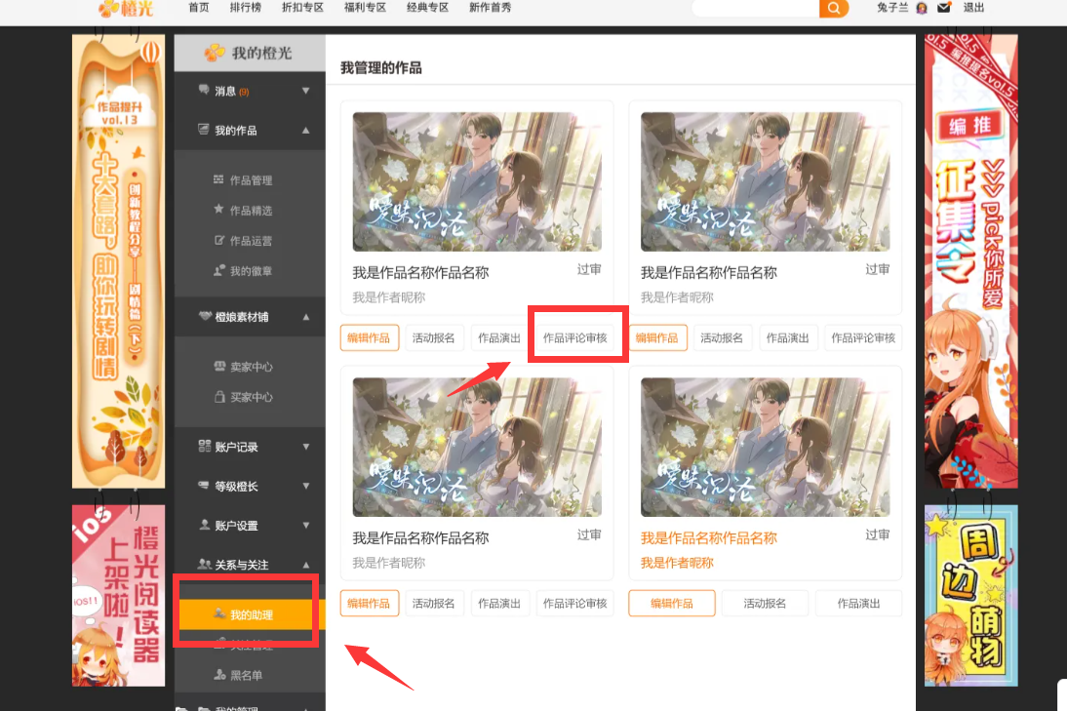This screenshot has height=711, width=1067.
Task: Click 活动报名 under the bottom-right work
Action: 765,604
